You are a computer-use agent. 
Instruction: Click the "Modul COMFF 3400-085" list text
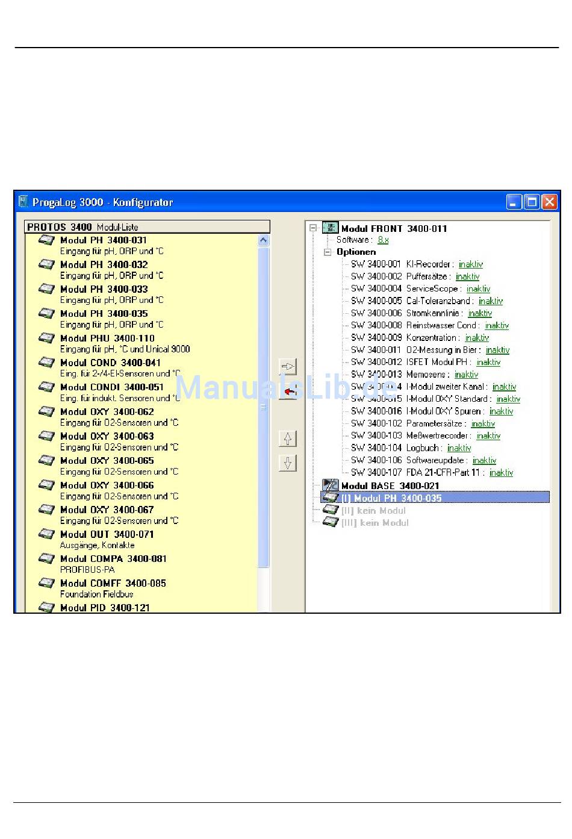pyautogui.click(x=113, y=583)
